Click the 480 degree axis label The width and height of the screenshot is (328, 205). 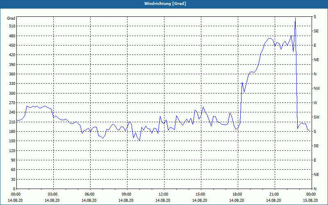pos(12,36)
